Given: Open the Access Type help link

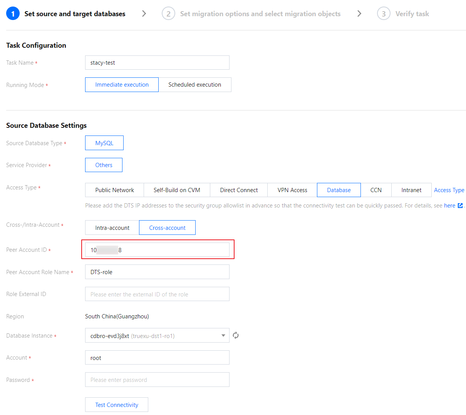Looking at the screenshot, I should pyautogui.click(x=449, y=190).
